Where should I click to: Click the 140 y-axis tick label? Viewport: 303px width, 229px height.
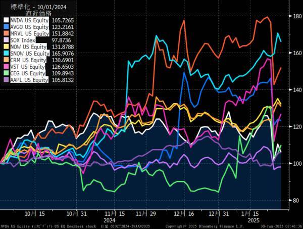[x=297, y=89]
